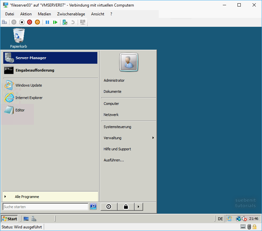Screen dimensions: 262x231
Task: Click the DE language indicator
Action: (x=221, y=219)
